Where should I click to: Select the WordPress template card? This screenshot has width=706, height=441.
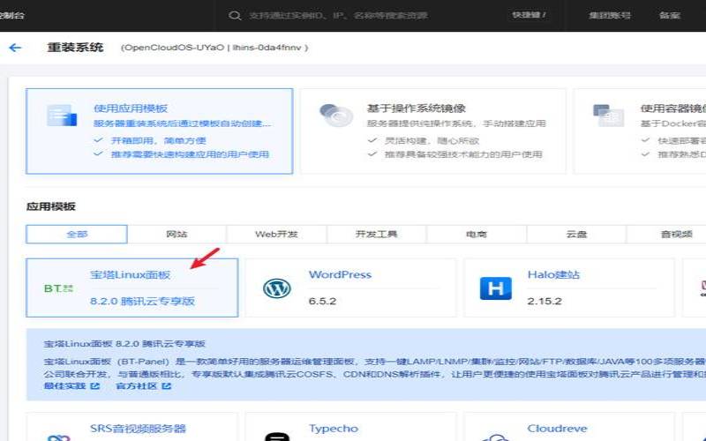[350, 288]
